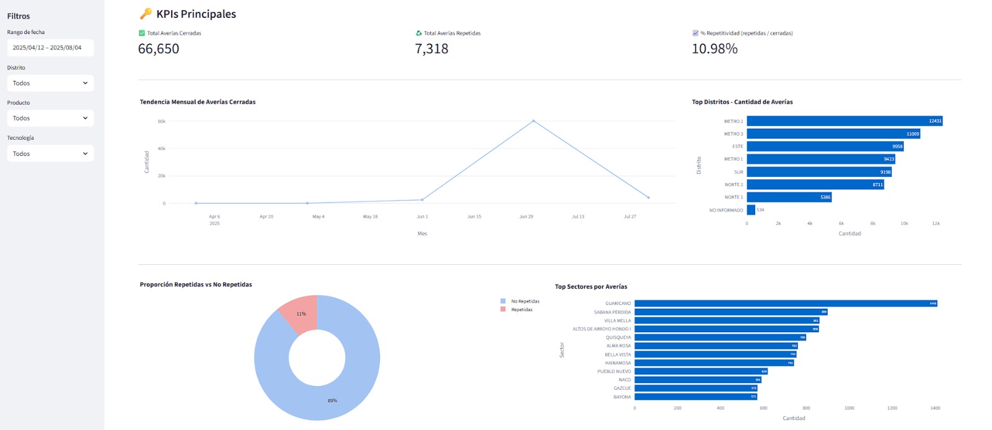Viewport: 992px width, 430px height.
Task: Click the Rango de fecha date input
Action: (50, 48)
